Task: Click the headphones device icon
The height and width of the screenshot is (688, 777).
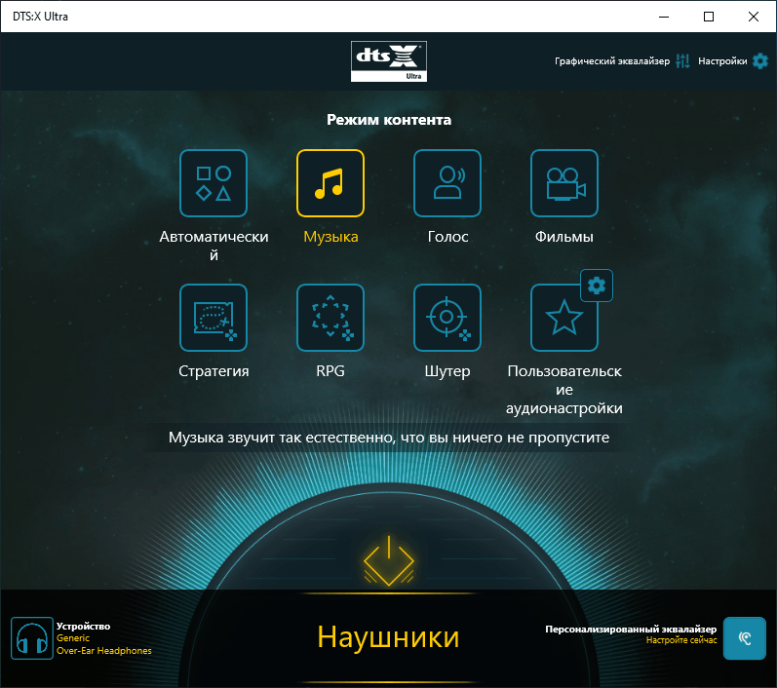Action: [x=32, y=638]
